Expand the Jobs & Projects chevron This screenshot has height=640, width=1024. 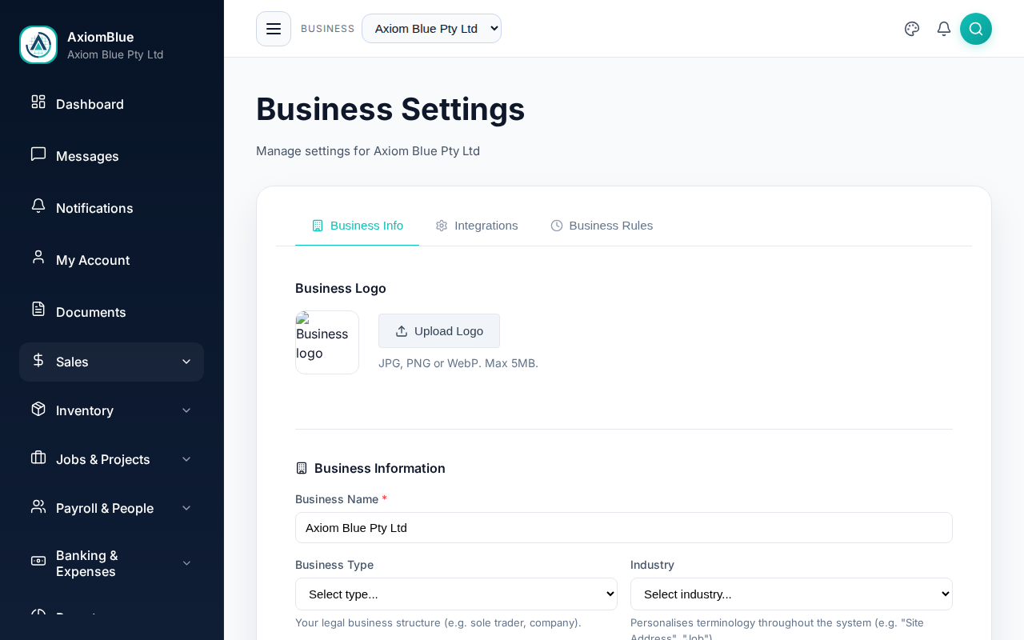(186, 459)
